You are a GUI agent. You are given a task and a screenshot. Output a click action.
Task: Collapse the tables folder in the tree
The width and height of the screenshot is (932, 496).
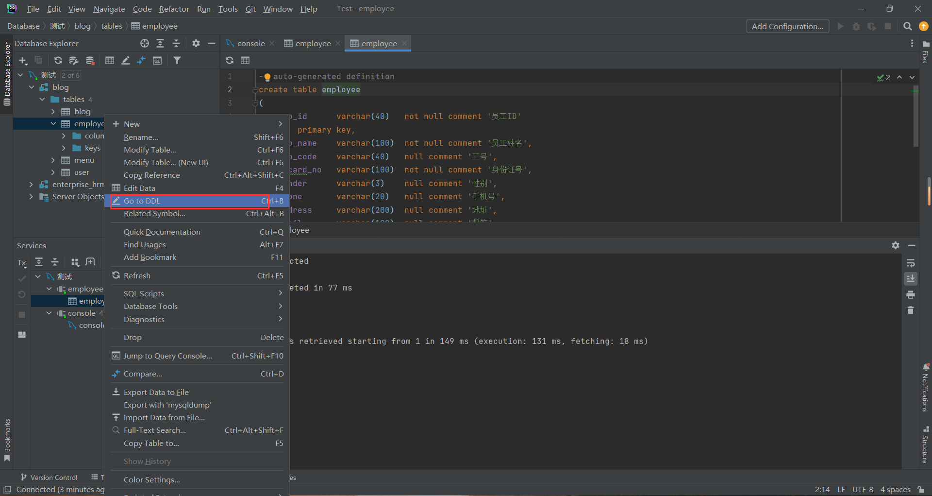[42, 99]
